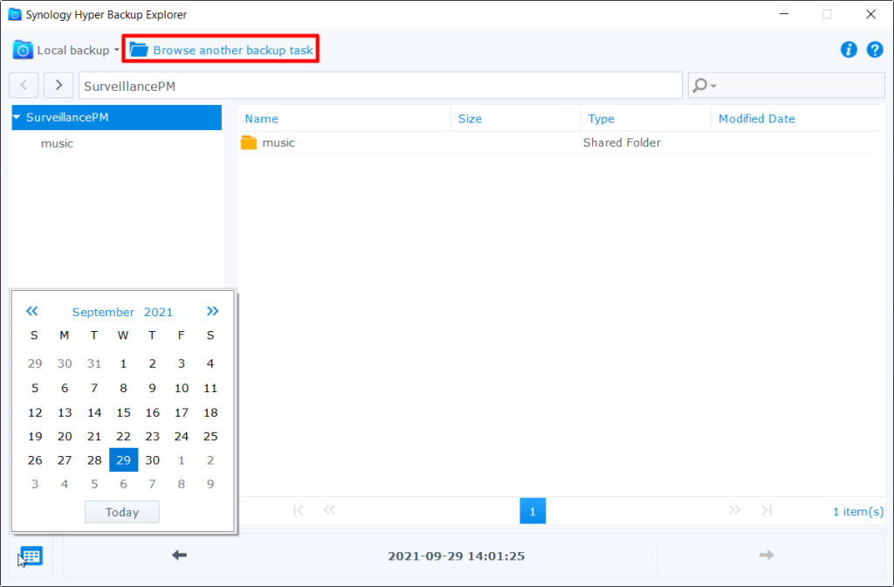Collapse the SurveillancePM tree node
Viewport: 894px width, 587px height.
pos(17,118)
